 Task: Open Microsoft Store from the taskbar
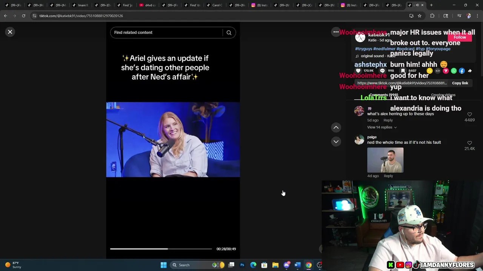(x=264, y=265)
